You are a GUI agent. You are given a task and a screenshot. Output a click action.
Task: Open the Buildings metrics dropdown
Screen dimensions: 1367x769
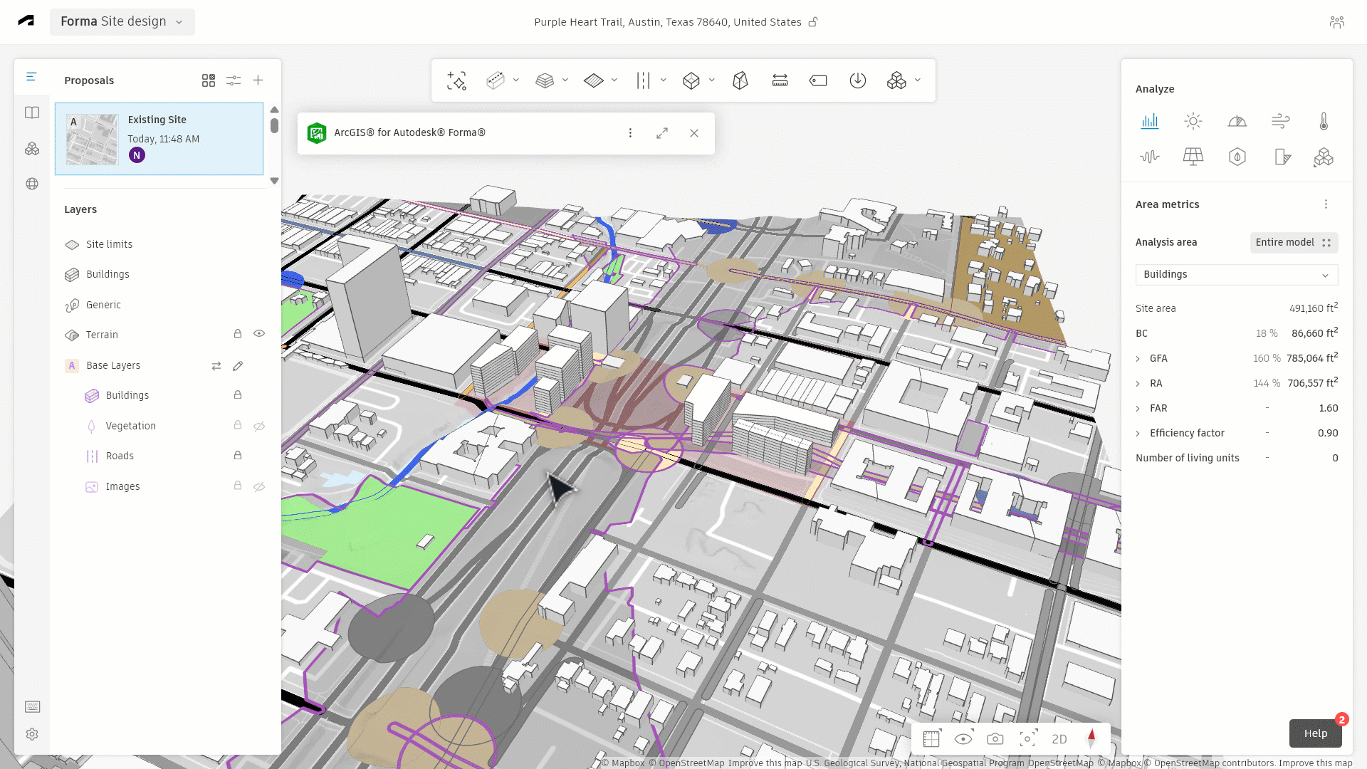[x=1236, y=275]
